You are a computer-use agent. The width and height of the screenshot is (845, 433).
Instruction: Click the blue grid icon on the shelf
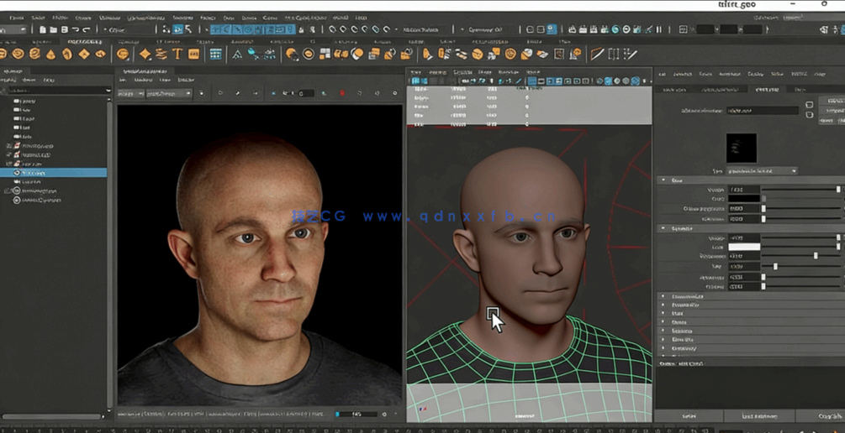pyautogui.click(x=216, y=55)
